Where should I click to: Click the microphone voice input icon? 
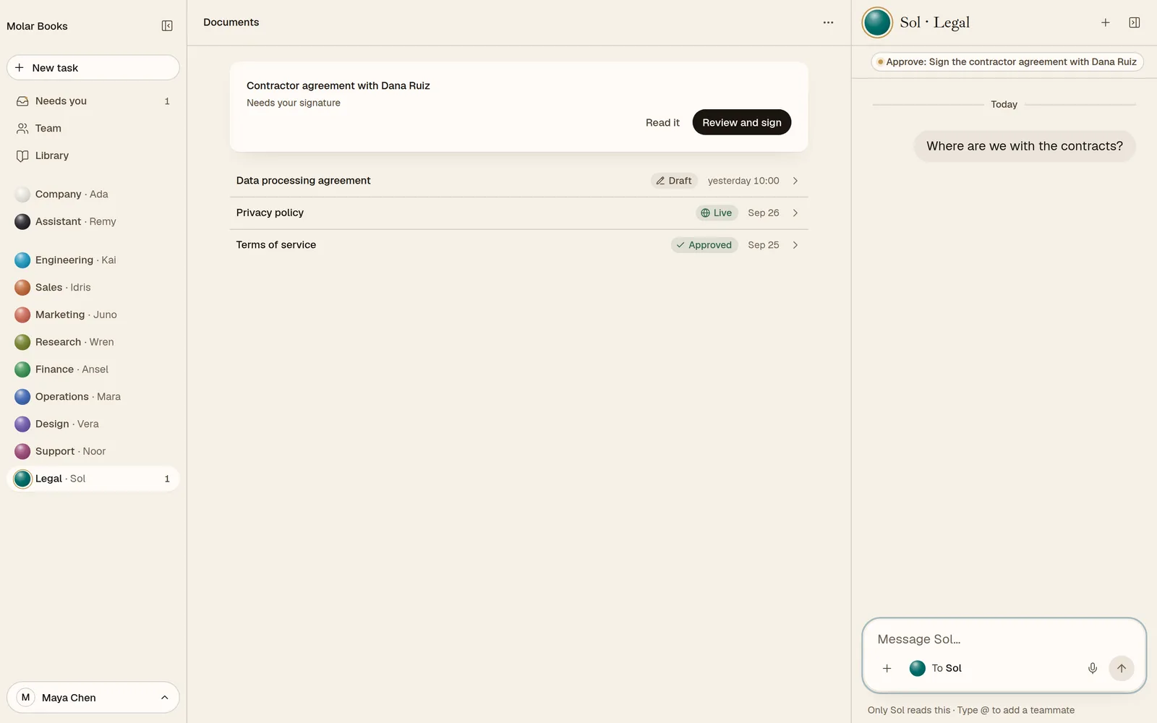click(x=1093, y=668)
